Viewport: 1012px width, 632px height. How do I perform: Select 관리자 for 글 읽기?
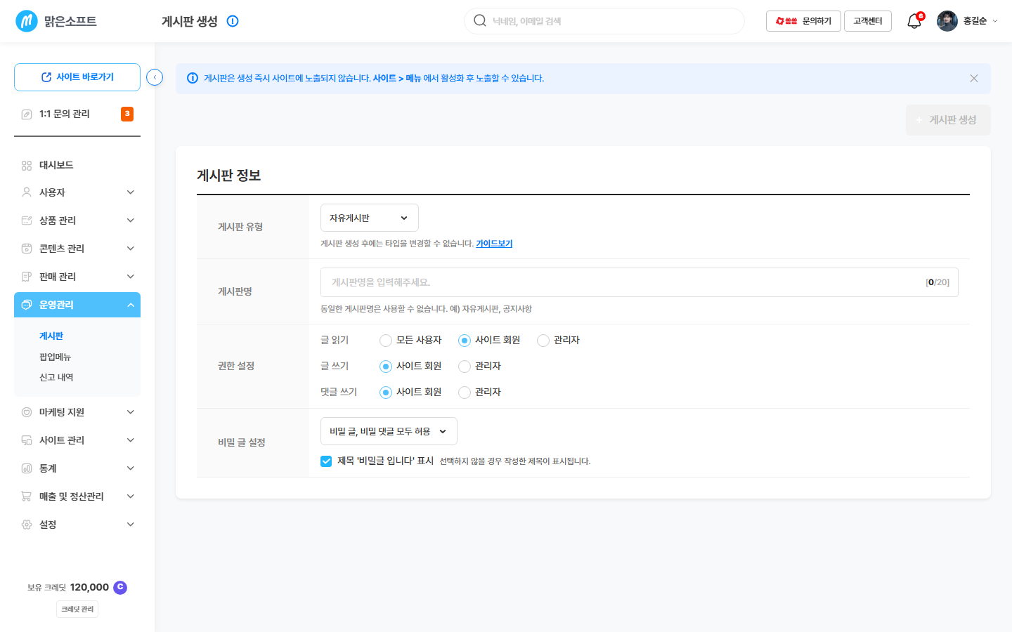[x=543, y=341]
